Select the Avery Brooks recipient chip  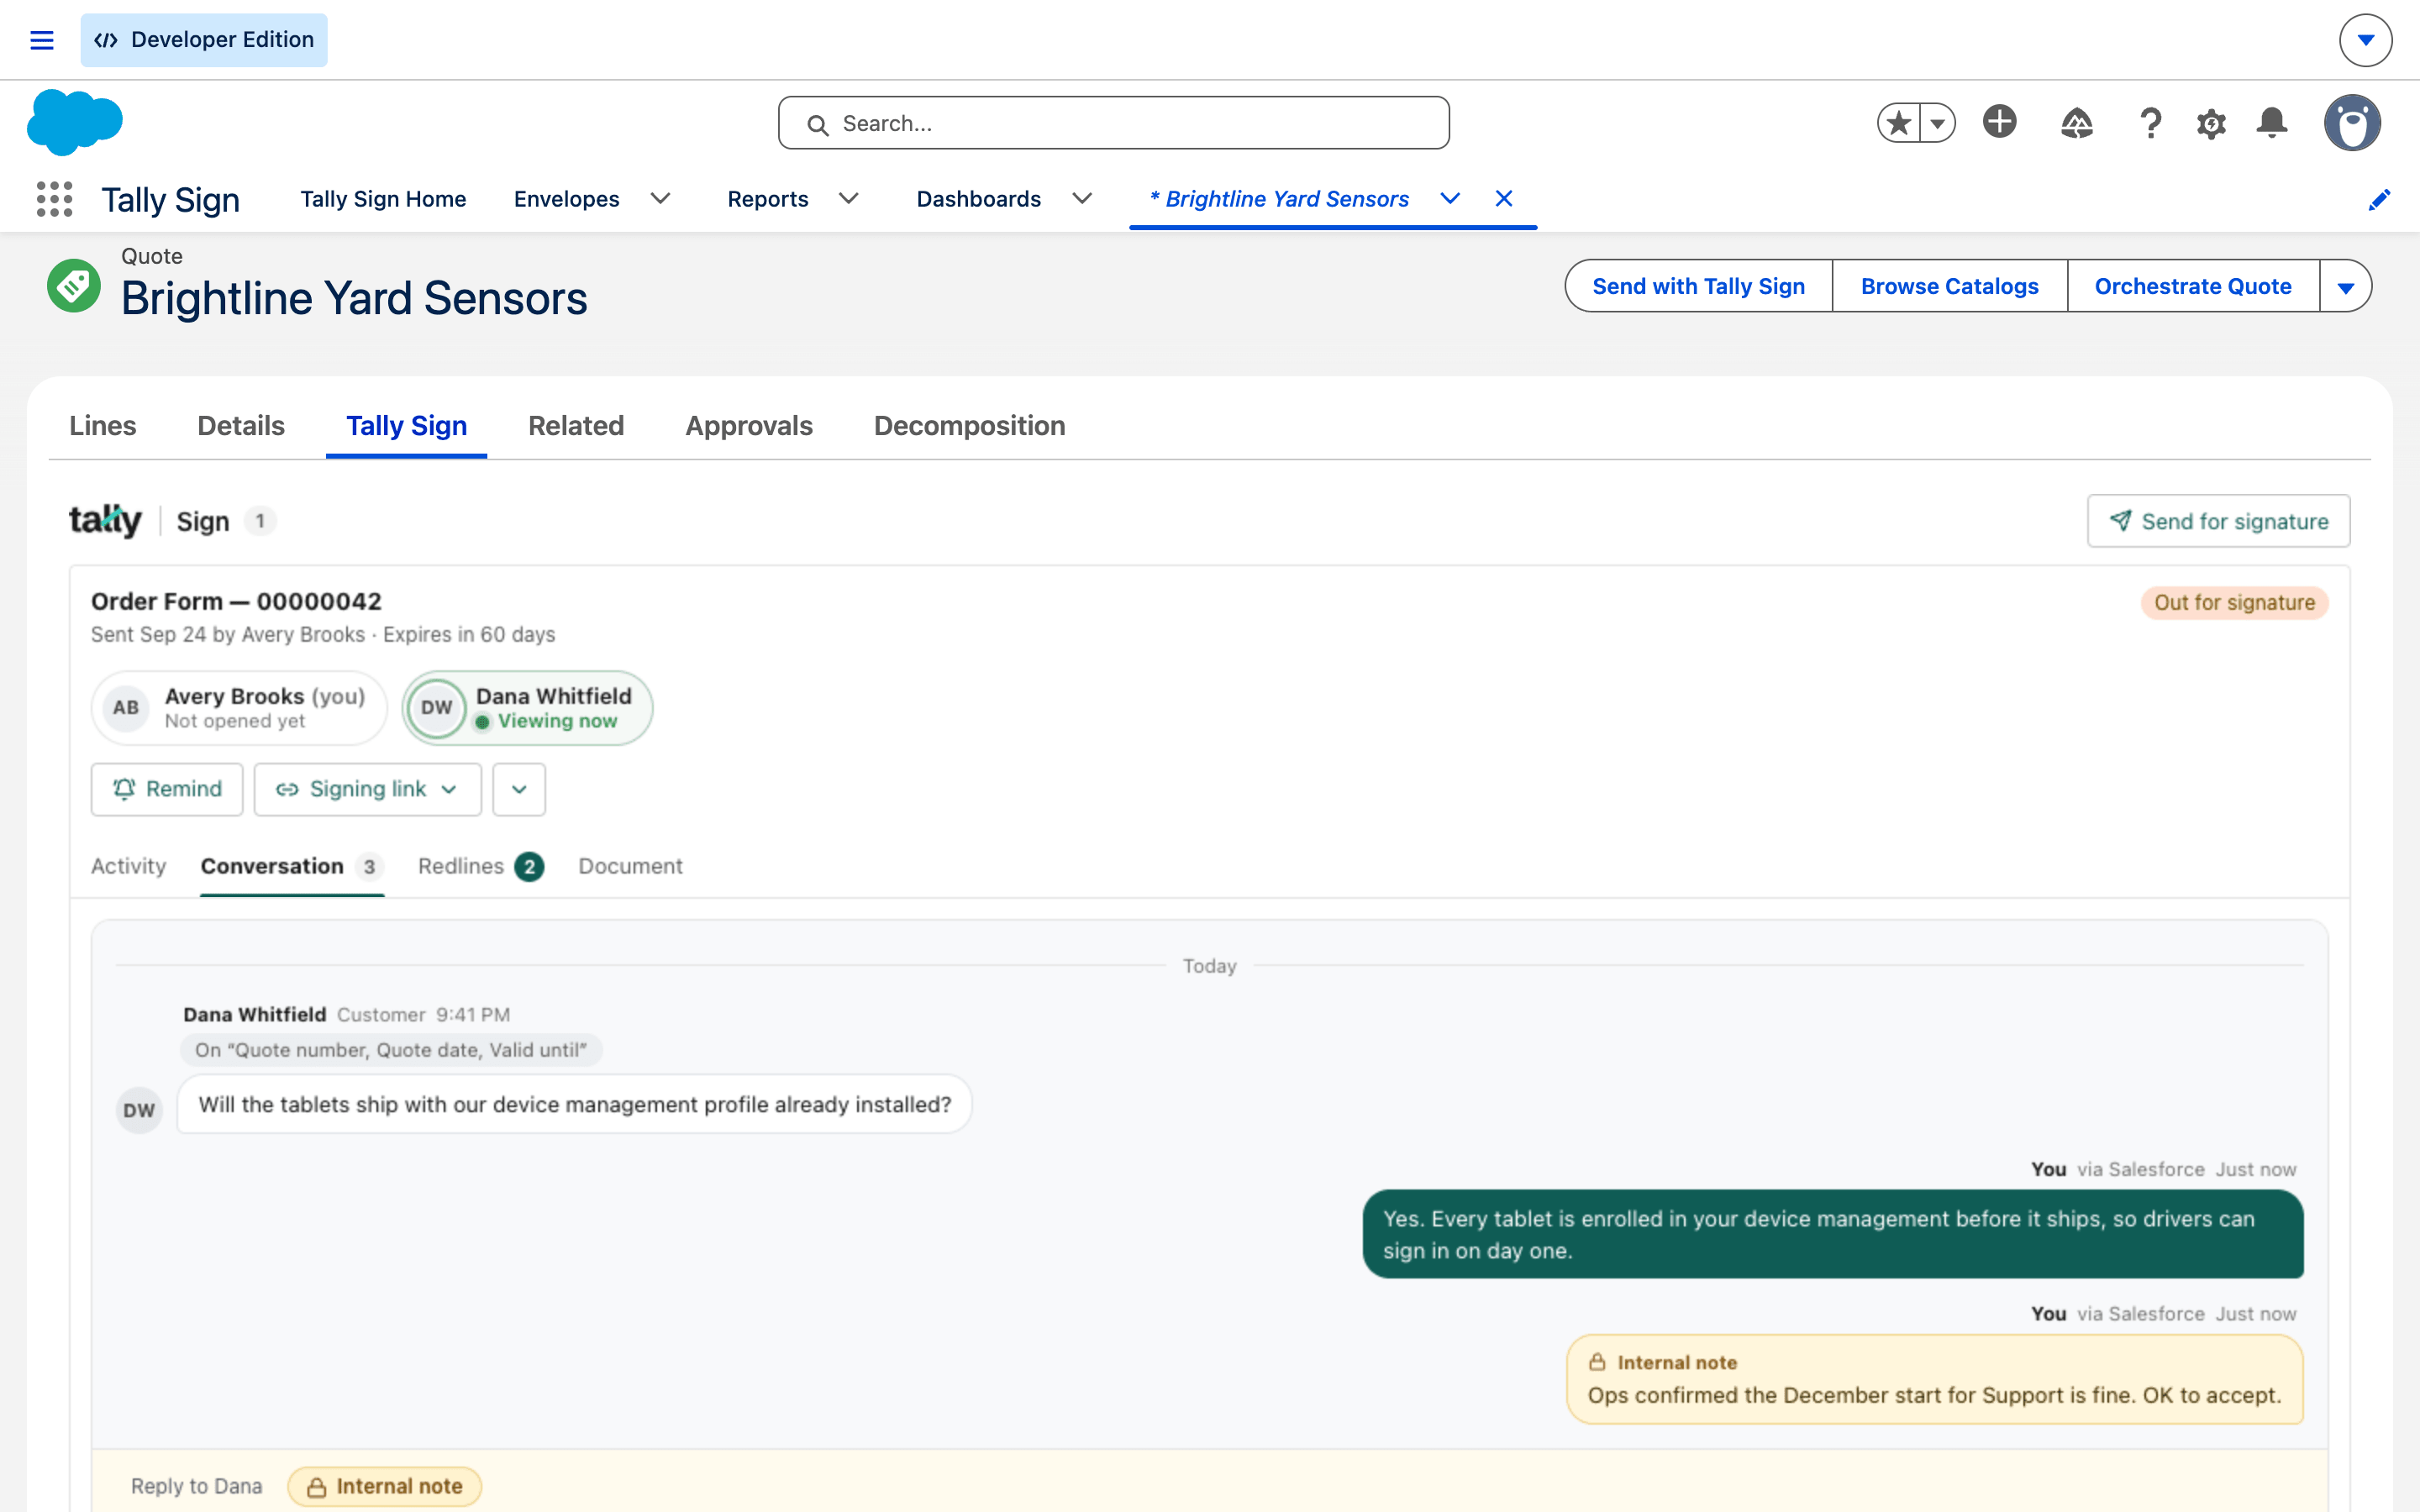239,708
